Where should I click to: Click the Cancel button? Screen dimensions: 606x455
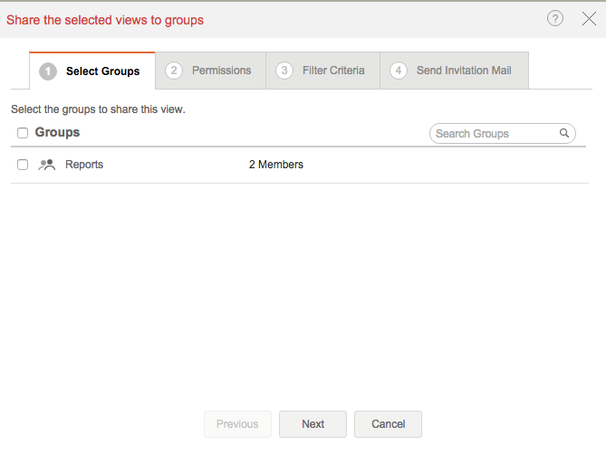pyautogui.click(x=388, y=424)
